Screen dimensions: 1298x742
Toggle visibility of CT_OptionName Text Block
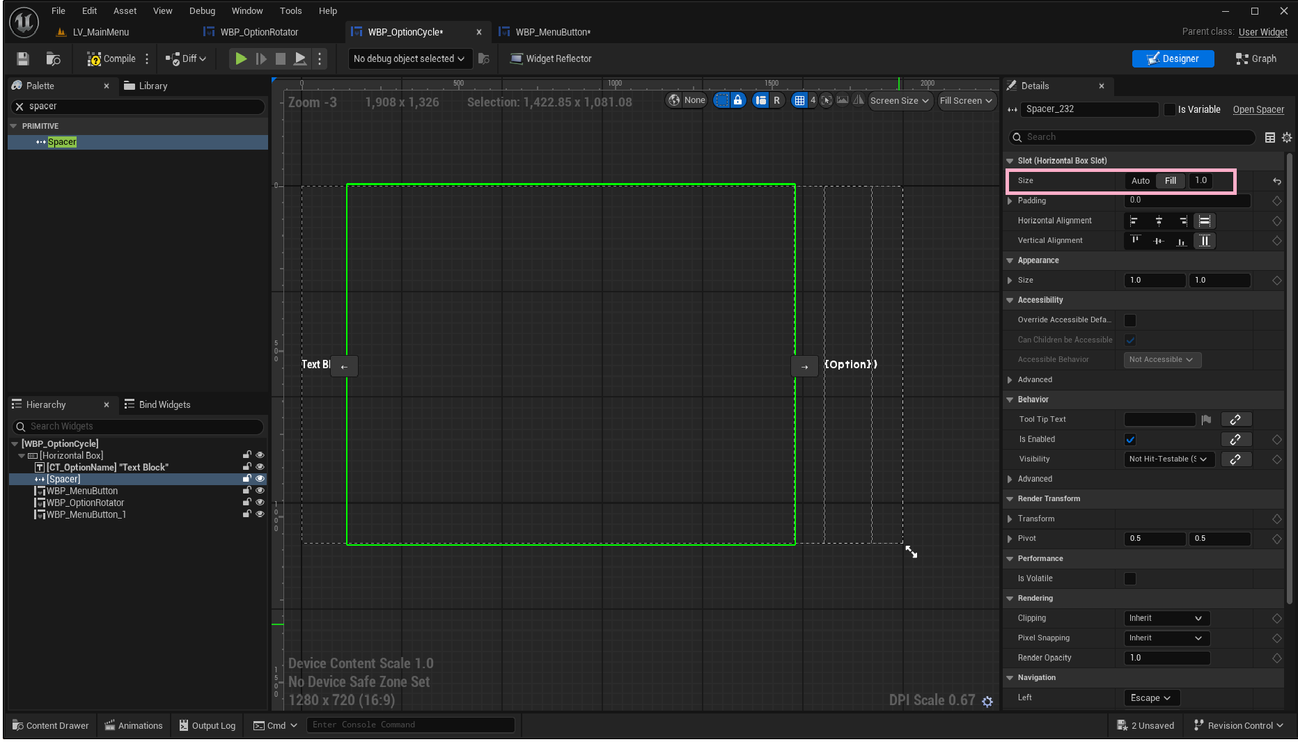tap(260, 467)
